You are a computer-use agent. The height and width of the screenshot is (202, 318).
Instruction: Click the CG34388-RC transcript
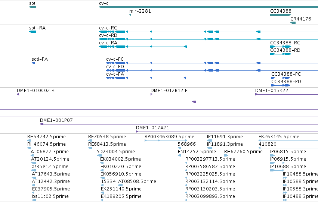click(281, 47)
